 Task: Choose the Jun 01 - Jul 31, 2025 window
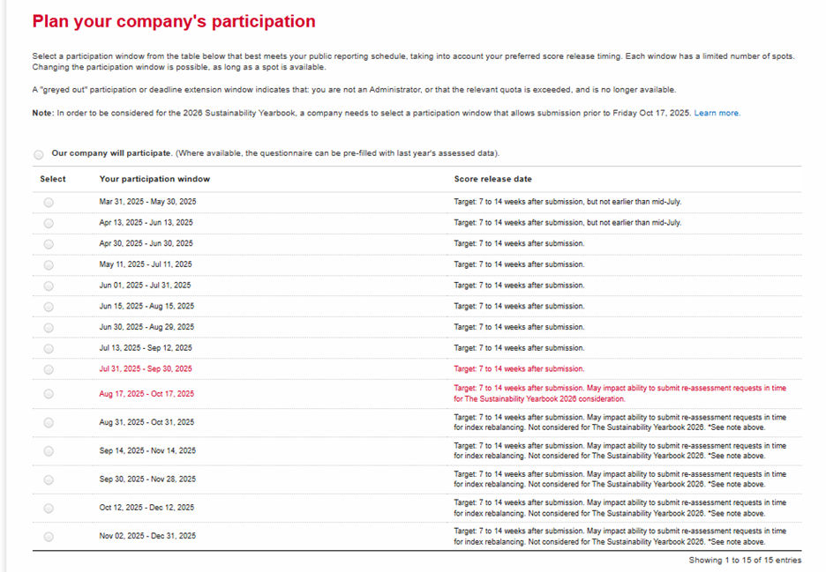[x=49, y=286]
